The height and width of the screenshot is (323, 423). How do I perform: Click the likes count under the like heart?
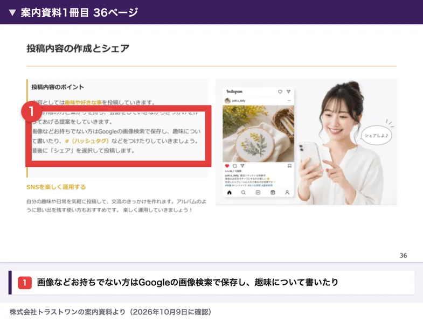tap(233, 171)
